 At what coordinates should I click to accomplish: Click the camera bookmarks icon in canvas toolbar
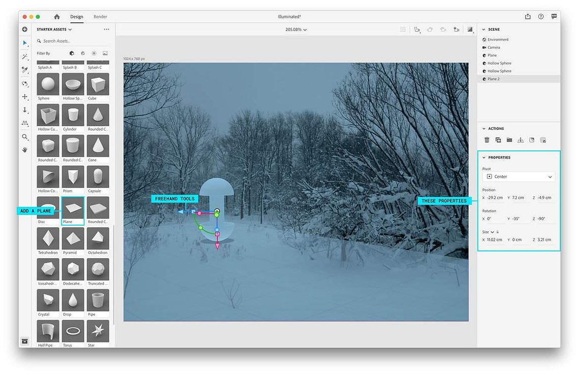point(456,29)
